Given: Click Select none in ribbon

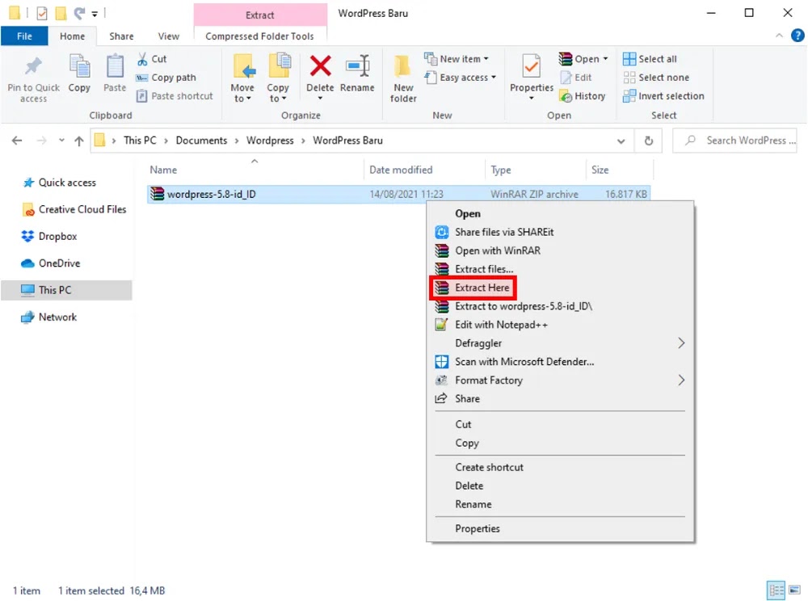Looking at the screenshot, I should pyautogui.click(x=656, y=78).
